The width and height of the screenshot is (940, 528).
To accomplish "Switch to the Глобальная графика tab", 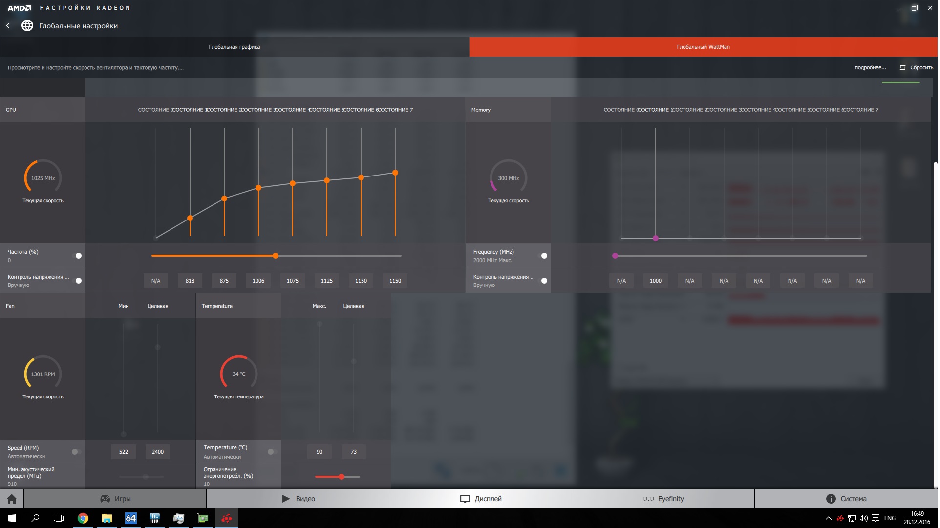I will click(235, 47).
